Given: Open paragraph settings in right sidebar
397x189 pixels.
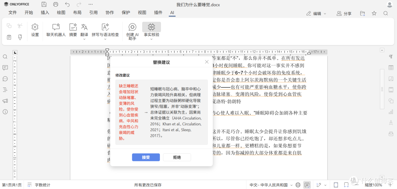Looking at the screenshot, I should 391,57.
